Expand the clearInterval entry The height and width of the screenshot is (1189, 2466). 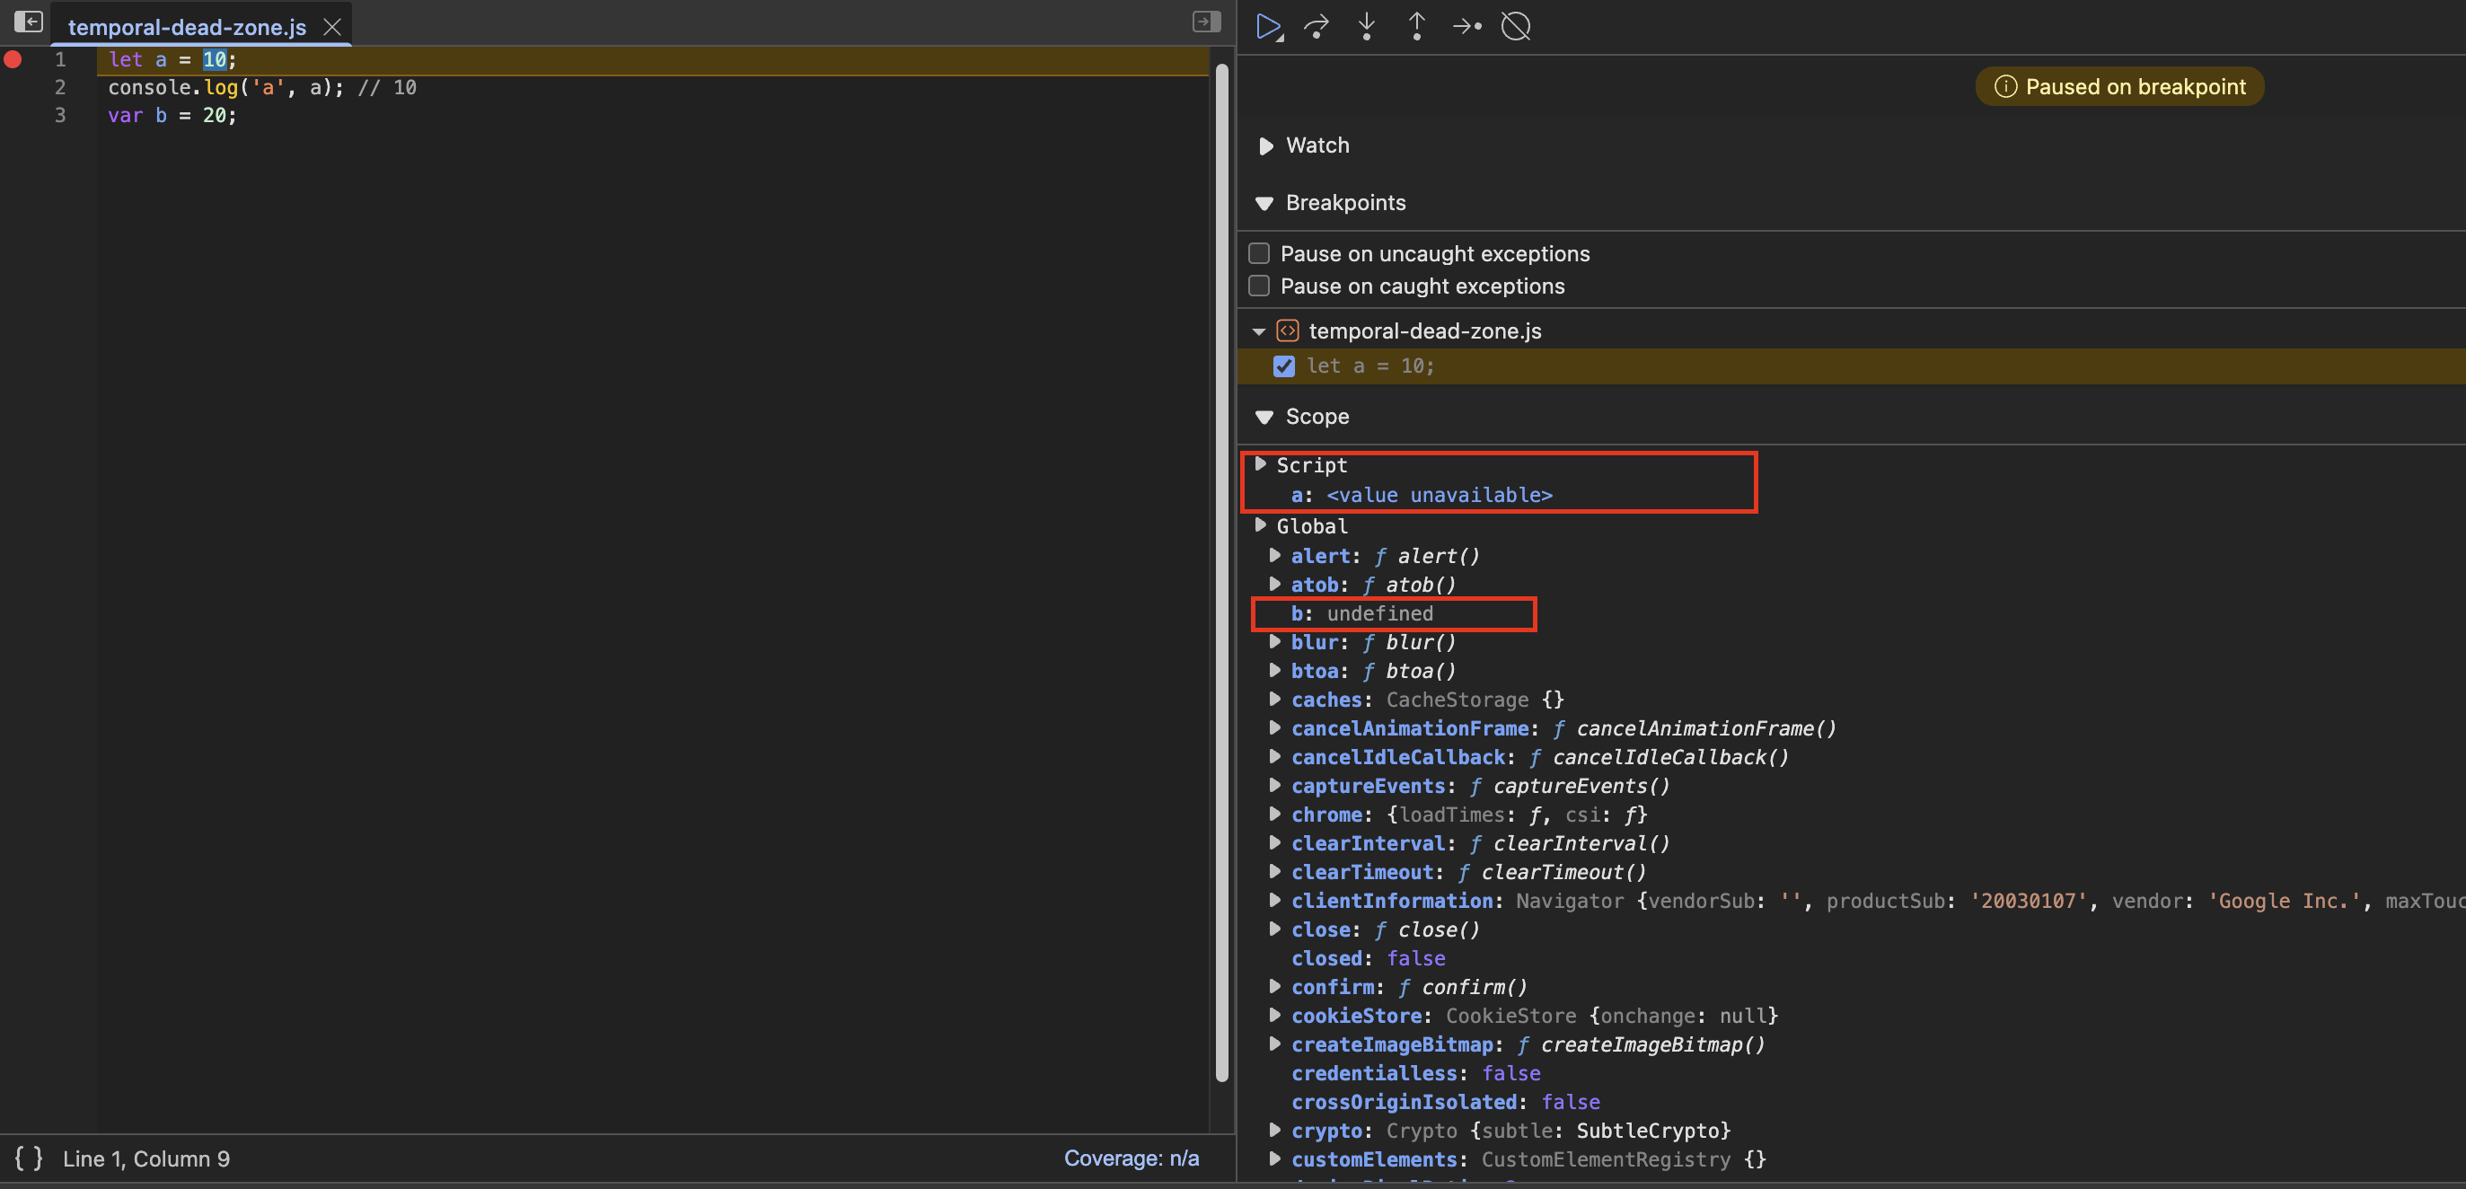coord(1275,841)
